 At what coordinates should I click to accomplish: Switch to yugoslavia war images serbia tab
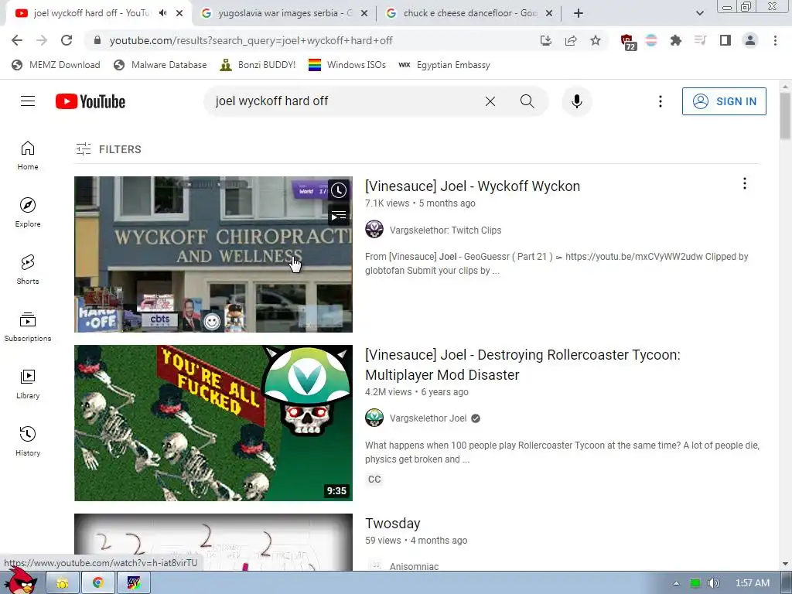click(x=285, y=13)
